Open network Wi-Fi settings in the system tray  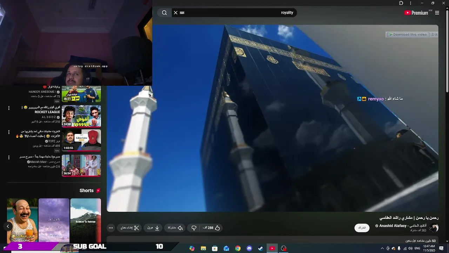[405, 248]
